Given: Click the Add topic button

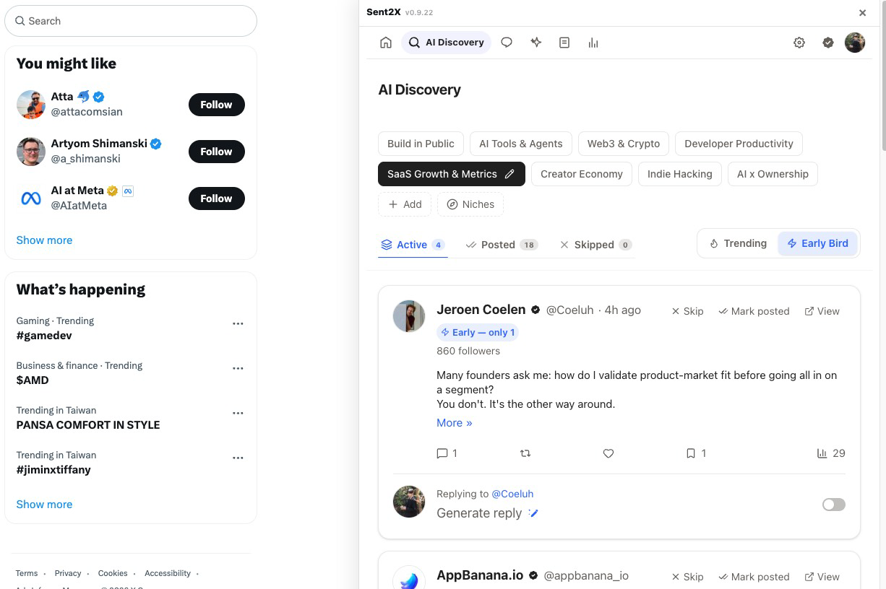Looking at the screenshot, I should [405, 204].
